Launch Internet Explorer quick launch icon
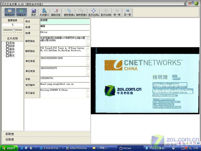201x151 pixels. (22, 148)
